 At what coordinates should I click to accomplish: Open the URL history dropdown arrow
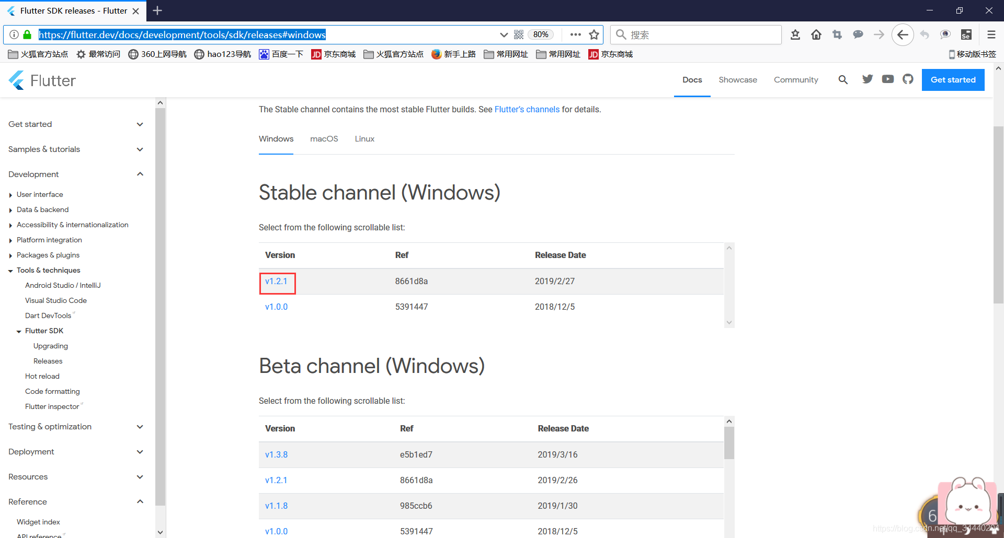click(504, 34)
